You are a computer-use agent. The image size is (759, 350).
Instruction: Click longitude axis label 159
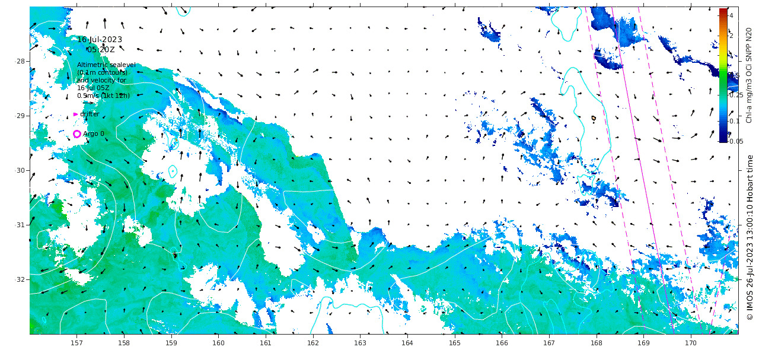pos(171,343)
